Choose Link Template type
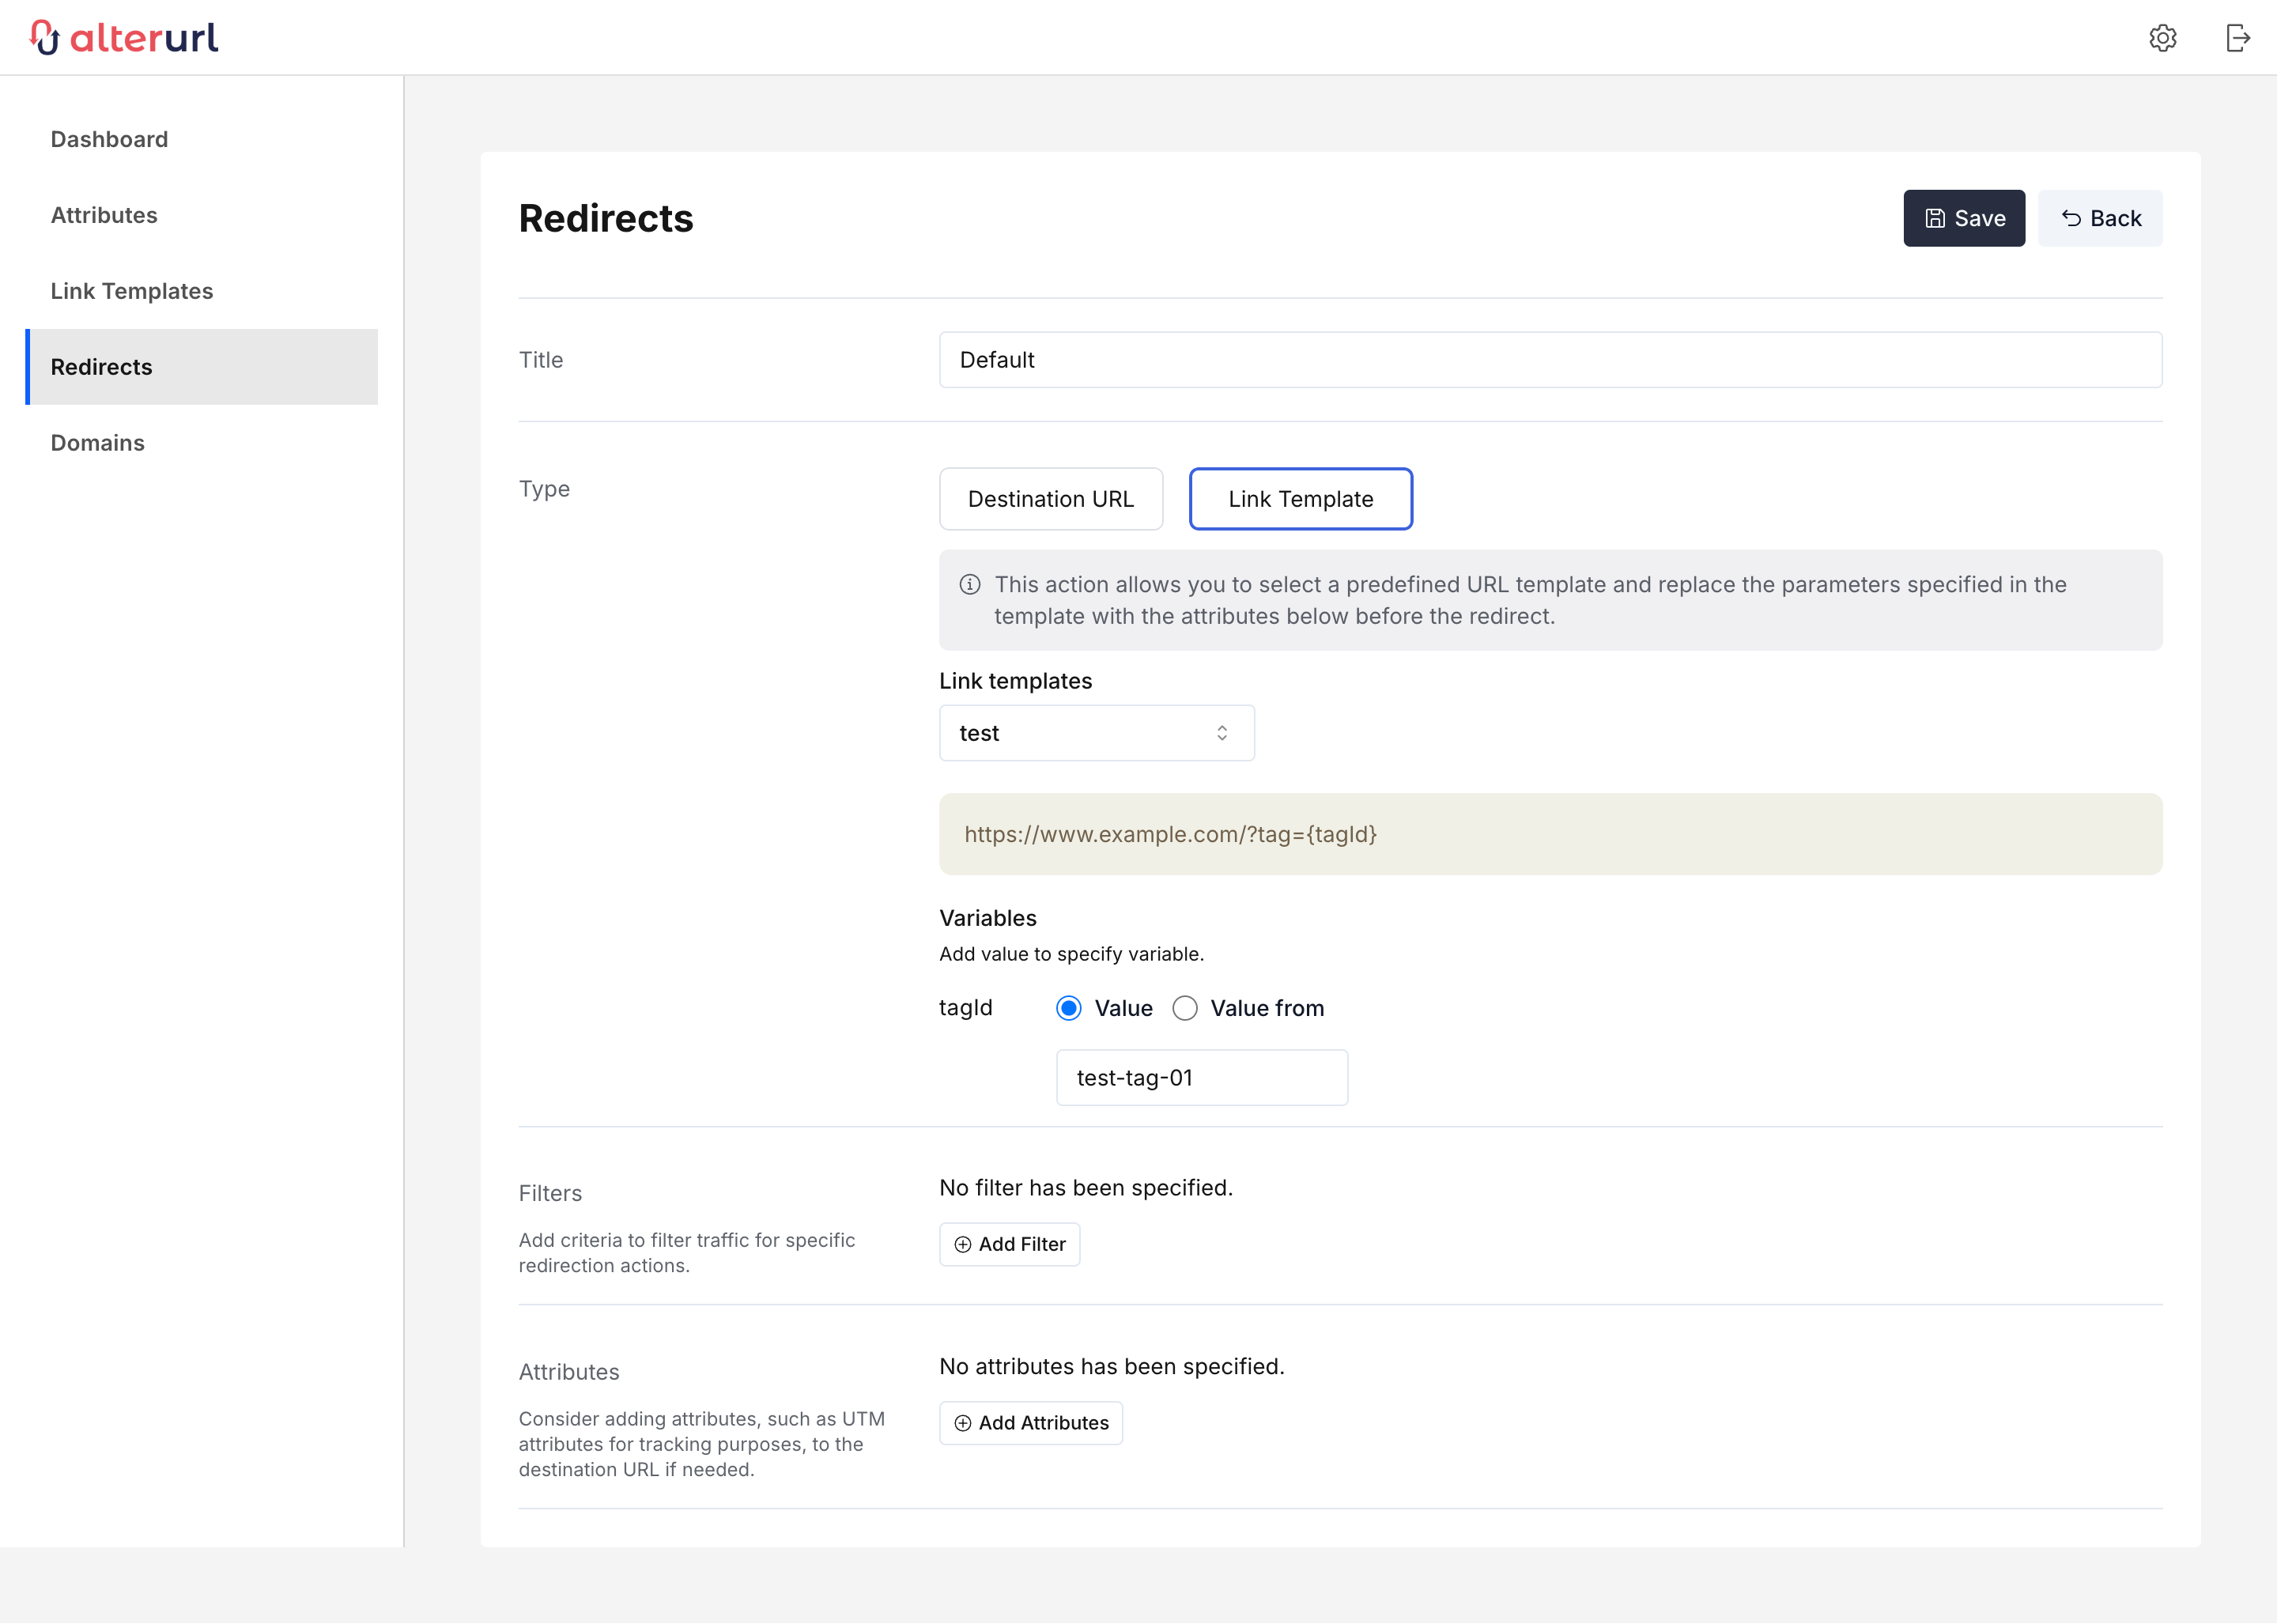This screenshot has height=1624, width=2277. click(1300, 499)
